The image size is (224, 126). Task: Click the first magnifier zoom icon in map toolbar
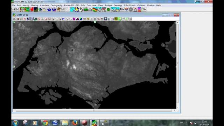(x=53, y=19)
